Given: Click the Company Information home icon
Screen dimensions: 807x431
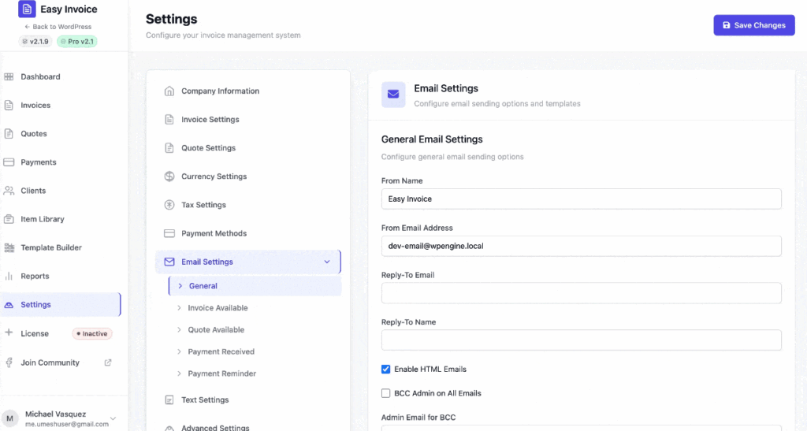Looking at the screenshot, I should pyautogui.click(x=169, y=91).
